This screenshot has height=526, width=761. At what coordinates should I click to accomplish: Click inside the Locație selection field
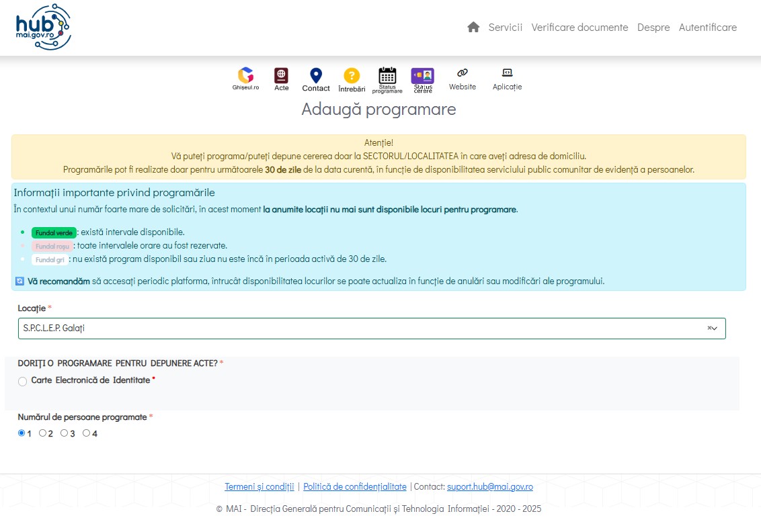tap(372, 328)
